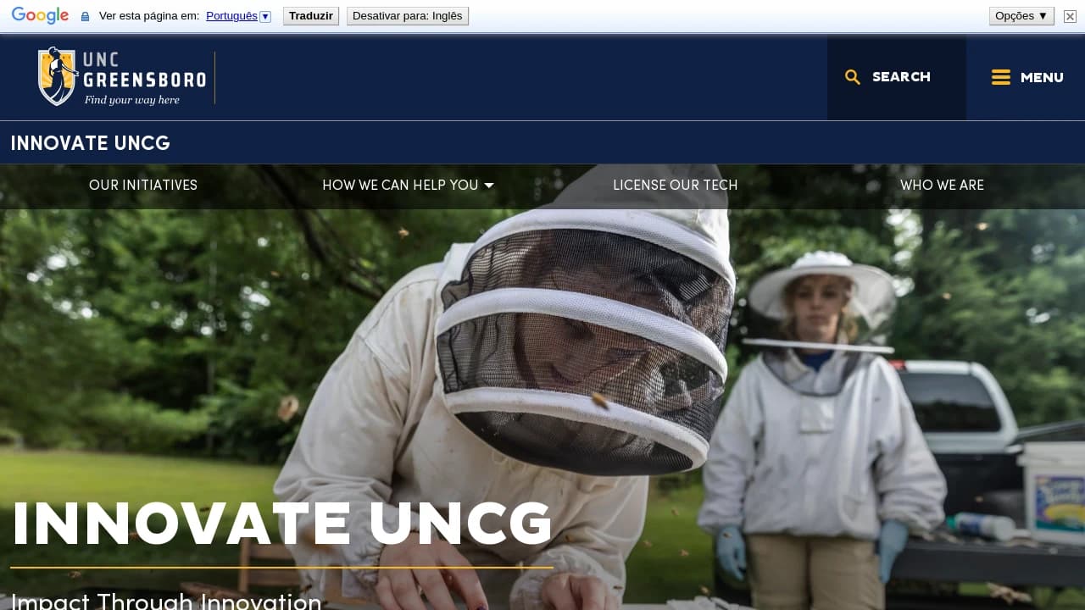Click the large Innovate UNCG hero heading
Image resolution: width=1085 pixels, height=610 pixels.
click(282, 524)
